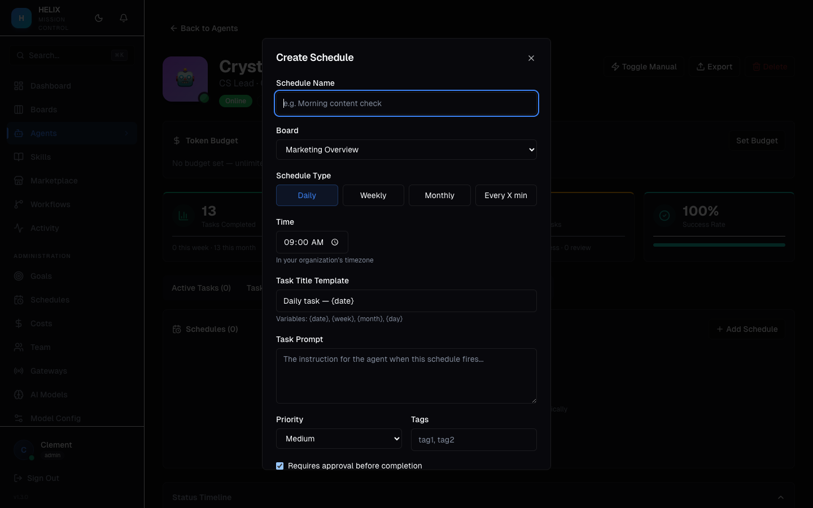The height and width of the screenshot is (508, 813).
Task: Open notifications bell icon
Action: click(x=124, y=18)
